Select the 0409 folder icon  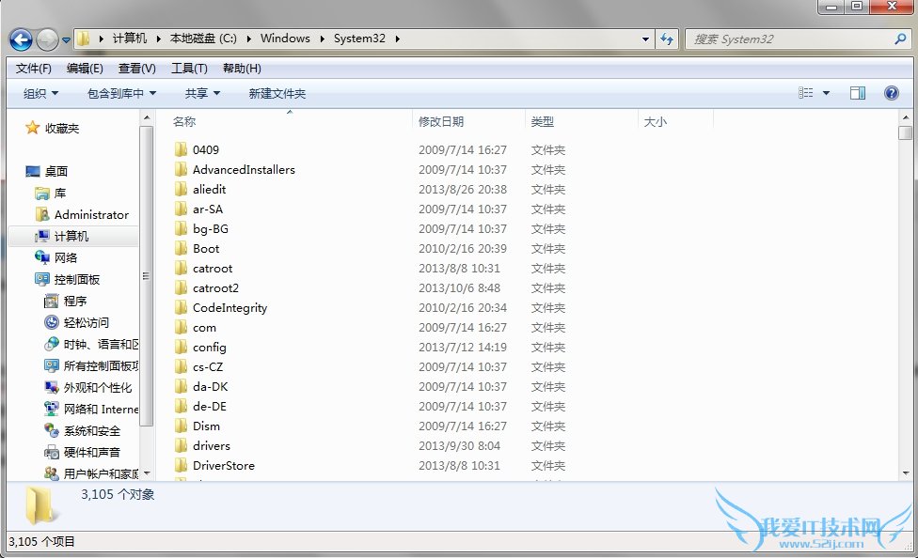181,149
